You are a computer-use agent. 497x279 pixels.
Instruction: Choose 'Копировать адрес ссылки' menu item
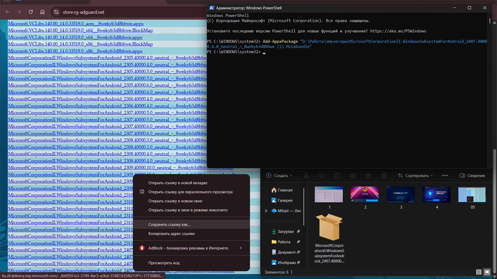pyautogui.click(x=171, y=234)
